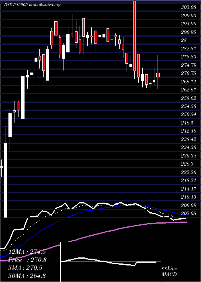Click the 266.71 axis value

click(x=189, y=82)
